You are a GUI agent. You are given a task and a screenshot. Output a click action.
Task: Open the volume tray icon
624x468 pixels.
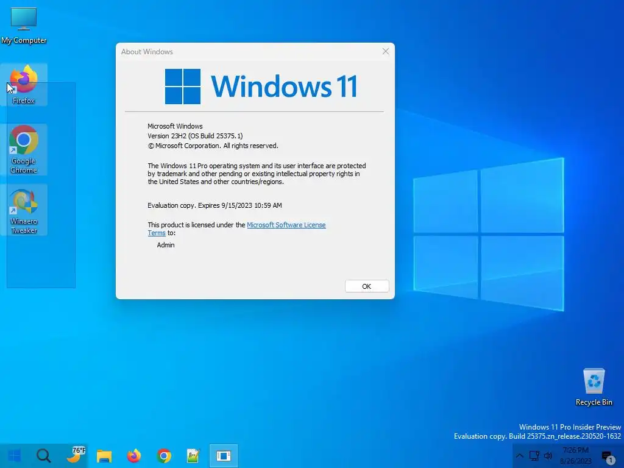(x=548, y=456)
